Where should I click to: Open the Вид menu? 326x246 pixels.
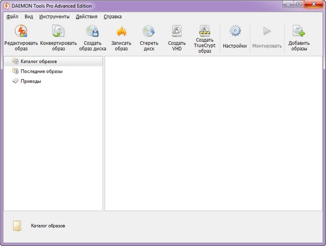click(x=29, y=17)
